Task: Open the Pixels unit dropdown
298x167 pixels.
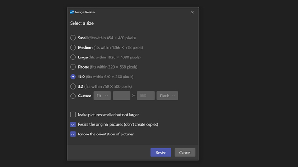Action: (167, 96)
